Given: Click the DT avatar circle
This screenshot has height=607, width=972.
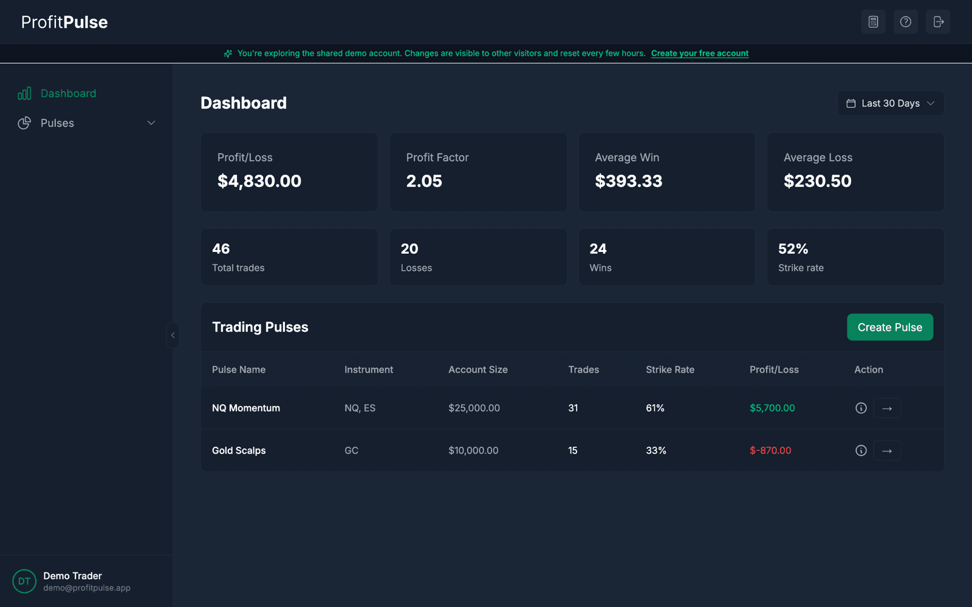Looking at the screenshot, I should [x=24, y=581].
